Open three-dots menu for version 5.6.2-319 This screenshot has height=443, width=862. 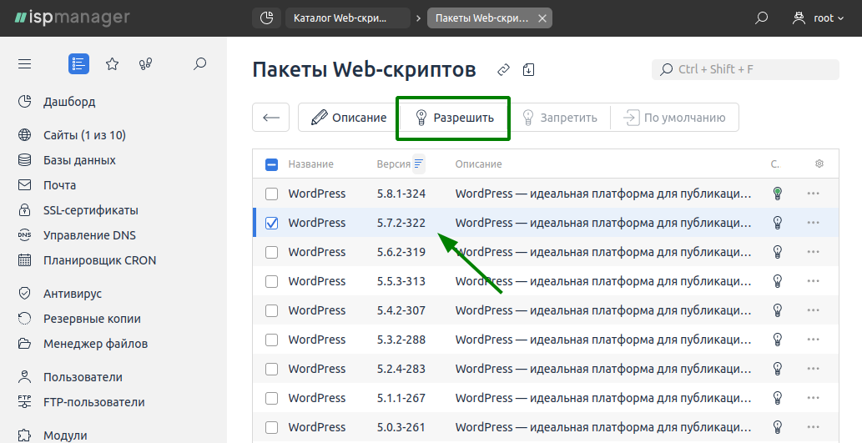[x=813, y=252]
